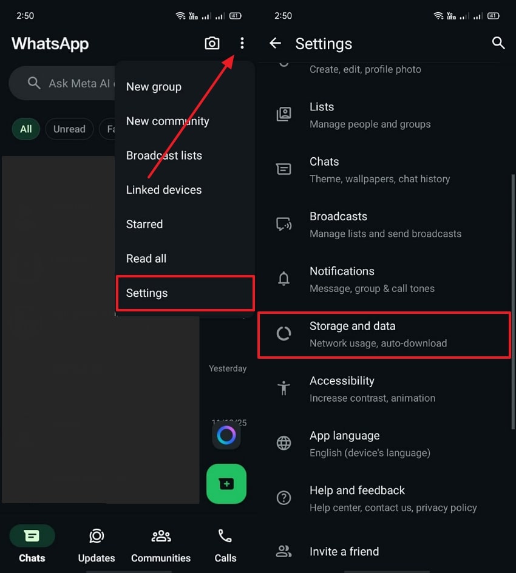Tap the Notifications bell icon
The height and width of the screenshot is (573, 516).
point(283,279)
